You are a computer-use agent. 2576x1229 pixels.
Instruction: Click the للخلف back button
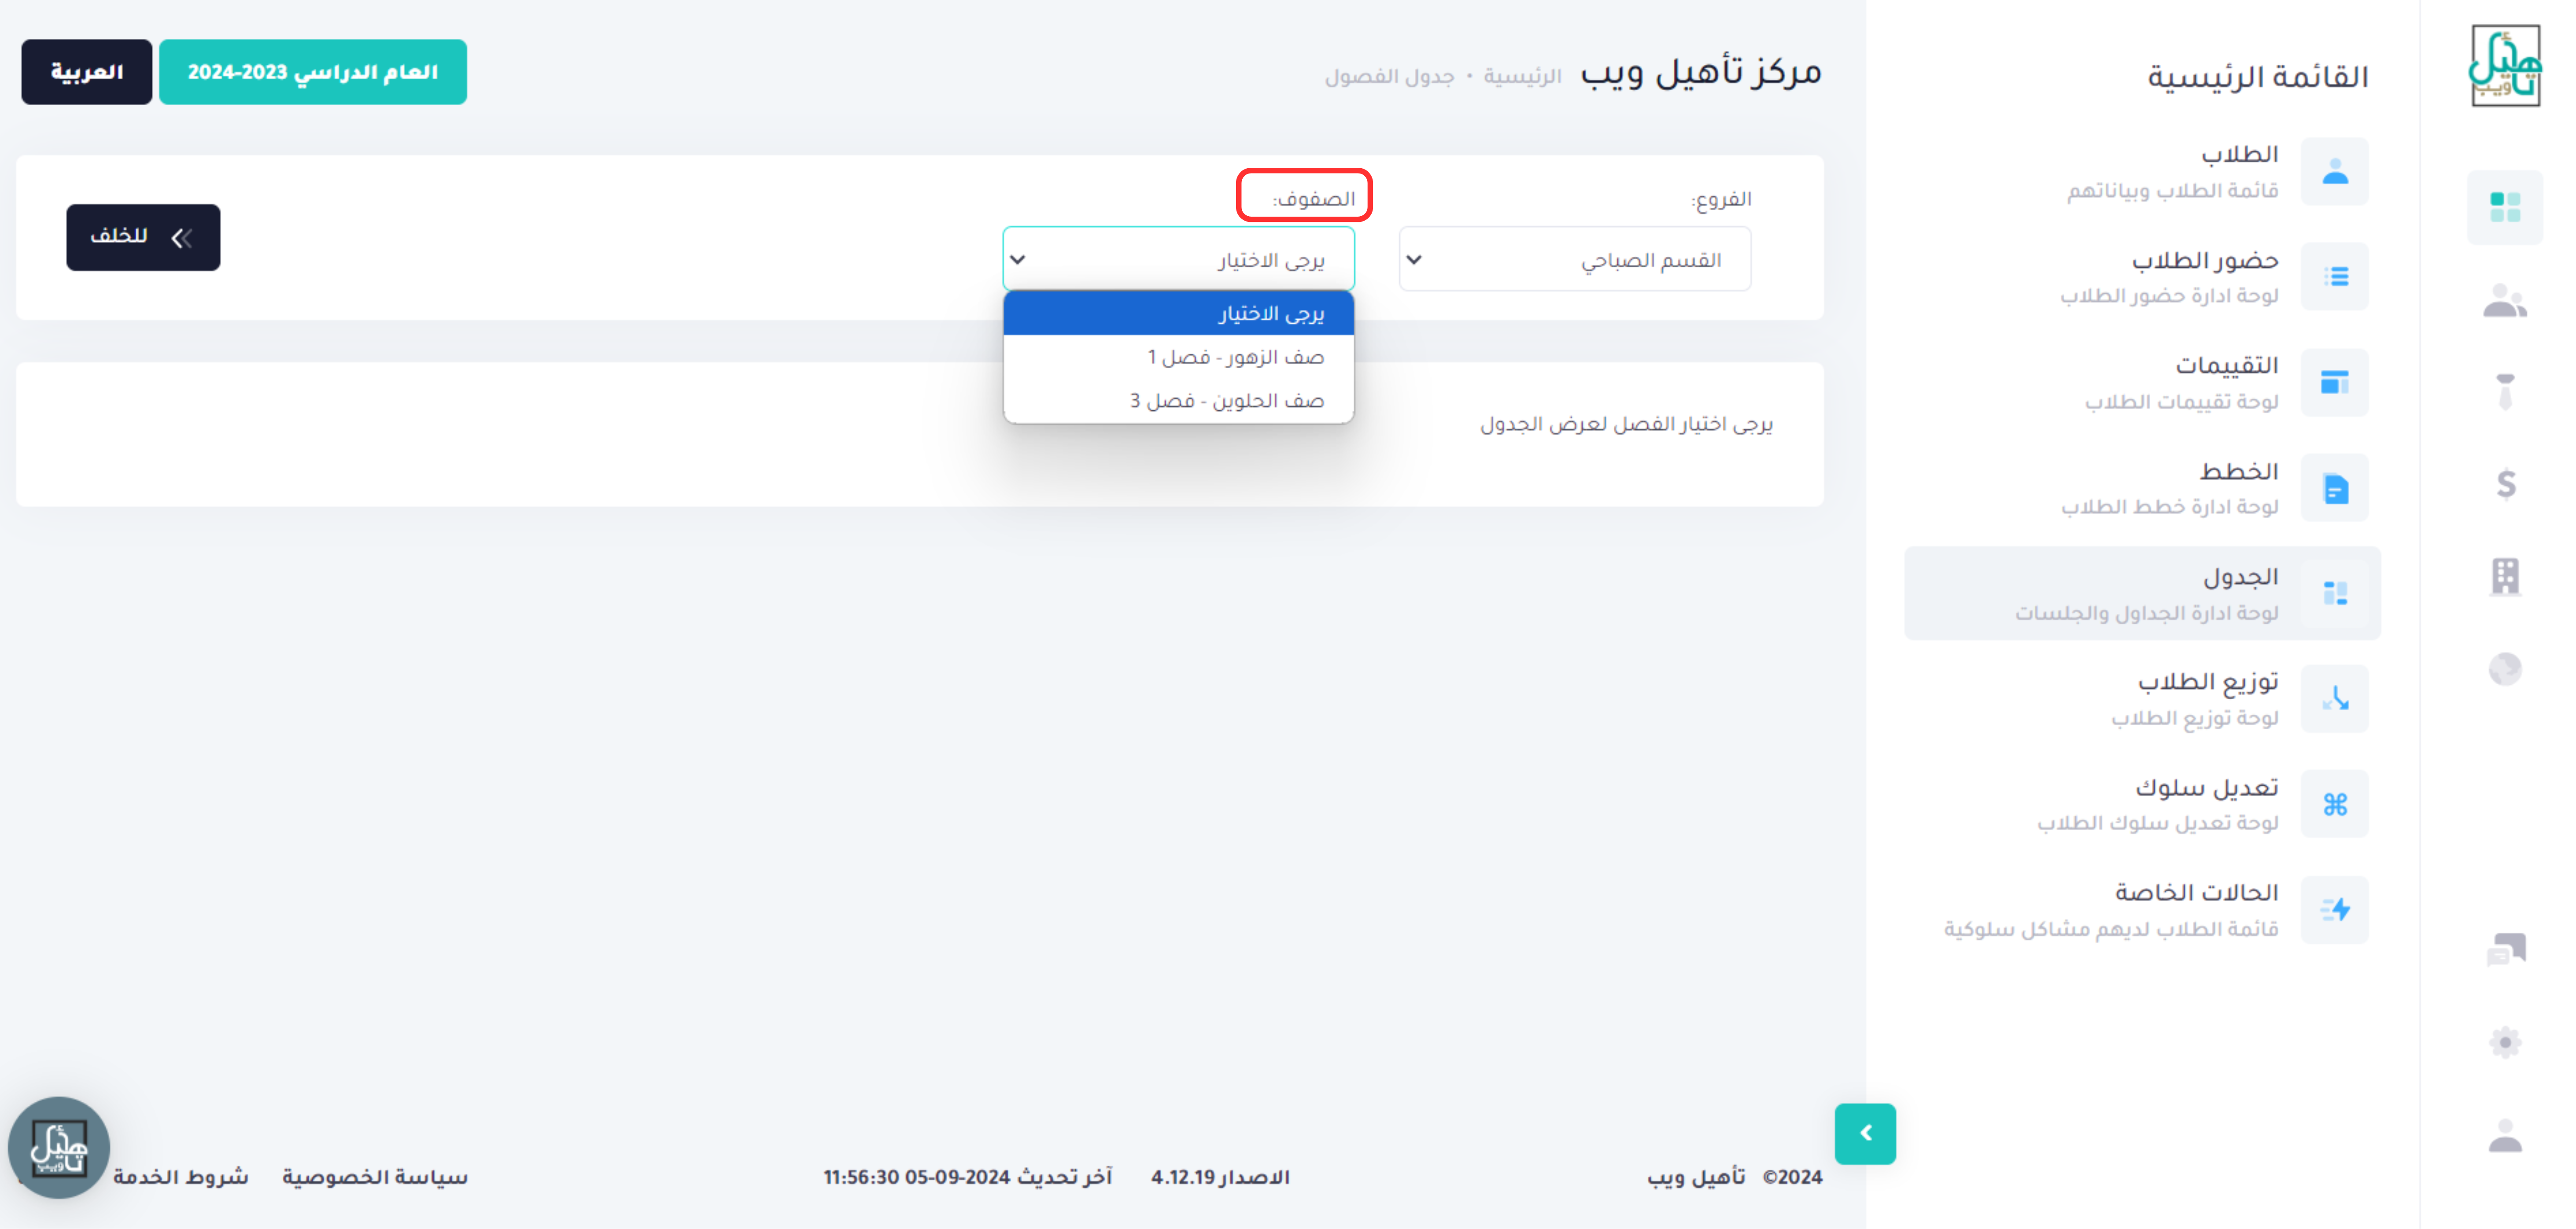coord(143,237)
